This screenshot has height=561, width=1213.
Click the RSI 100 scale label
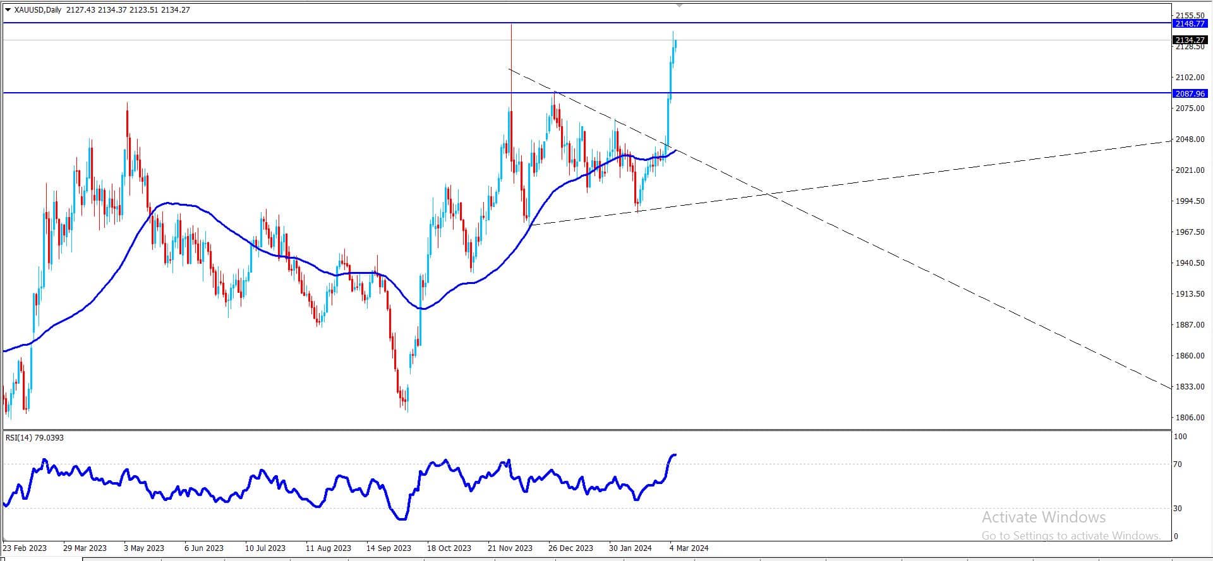coord(1180,436)
